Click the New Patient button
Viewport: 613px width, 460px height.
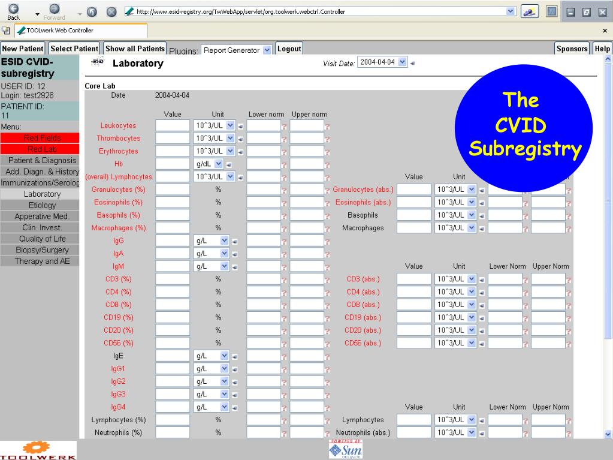pyautogui.click(x=23, y=49)
